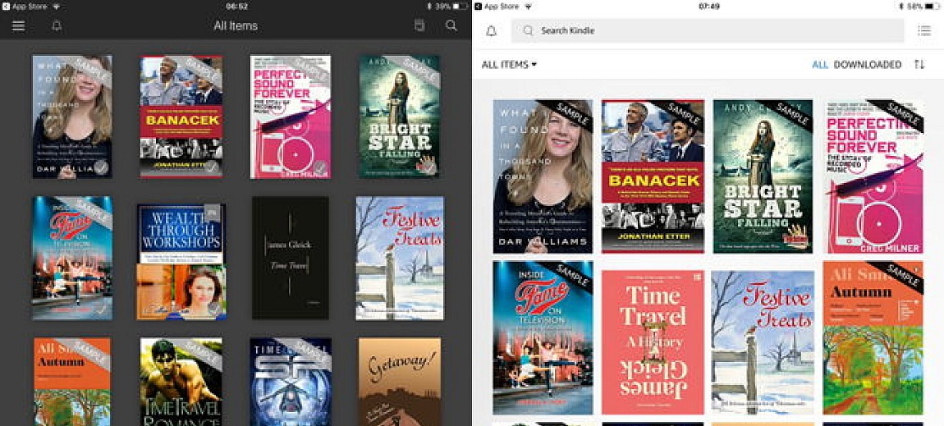Open Festive Treats in dark library

pyautogui.click(x=399, y=258)
